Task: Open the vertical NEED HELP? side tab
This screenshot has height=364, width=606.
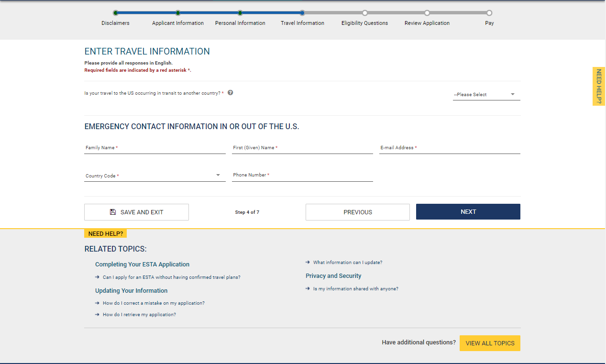Action: click(x=598, y=86)
